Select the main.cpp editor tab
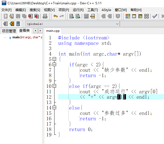164x144 pixels. click(53, 31)
